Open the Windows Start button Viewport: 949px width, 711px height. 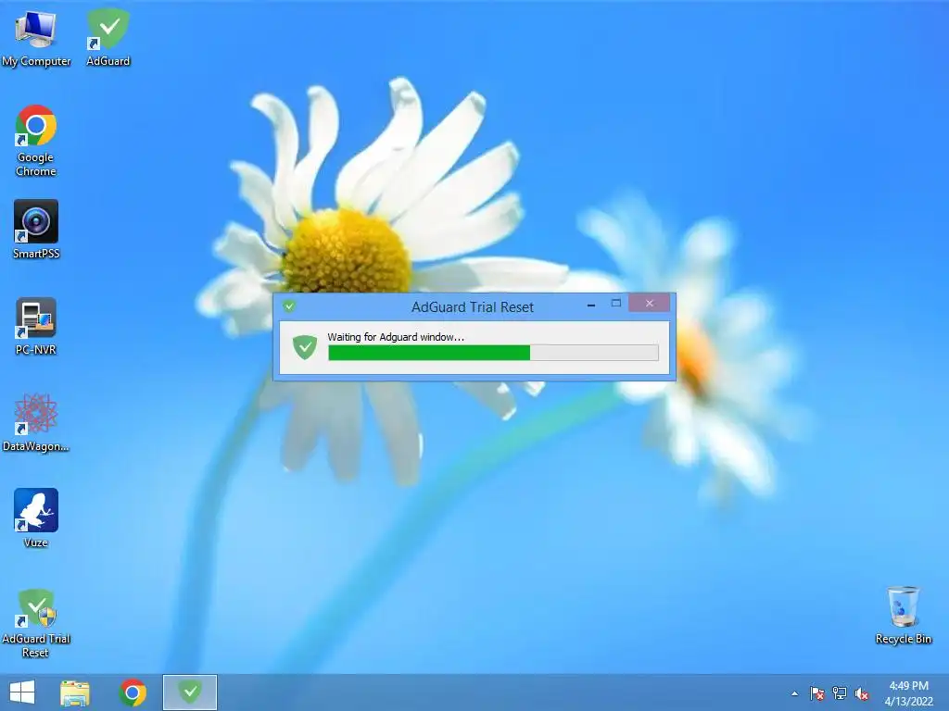(22, 692)
